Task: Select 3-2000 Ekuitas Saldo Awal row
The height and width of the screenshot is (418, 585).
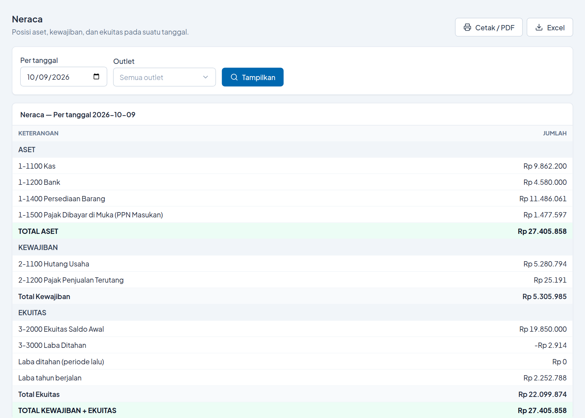Action: [292, 329]
